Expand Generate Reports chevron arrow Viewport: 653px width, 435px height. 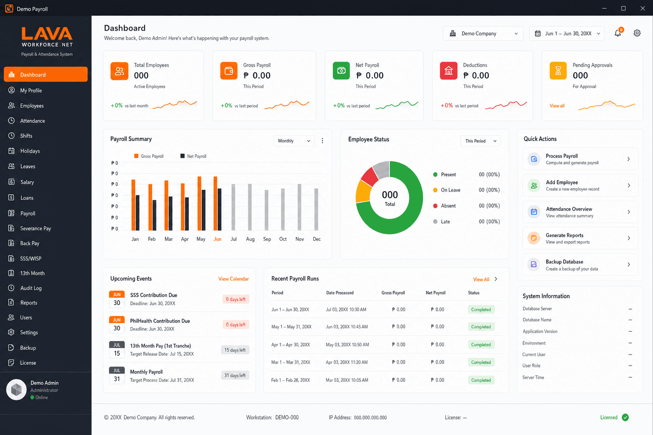tap(629, 238)
